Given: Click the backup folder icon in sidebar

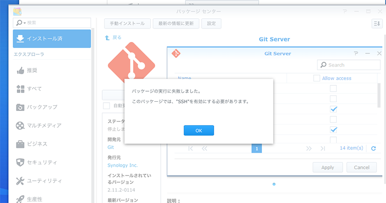Looking at the screenshot, I should pos(20,107).
